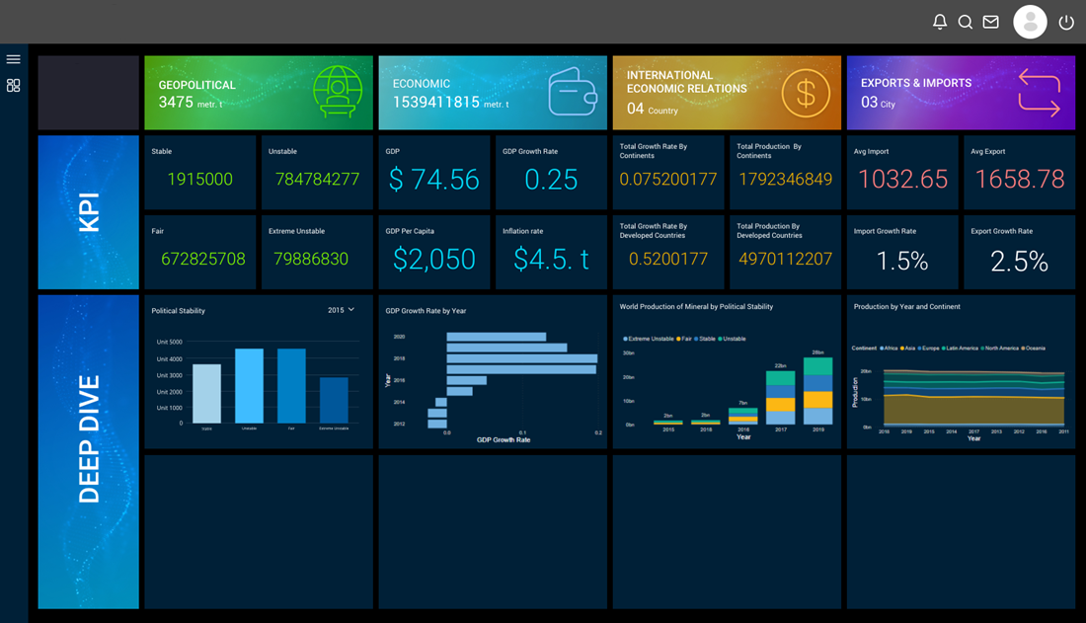Click the search magnifier icon
Viewport: 1086px width, 623px height.
[965, 21]
